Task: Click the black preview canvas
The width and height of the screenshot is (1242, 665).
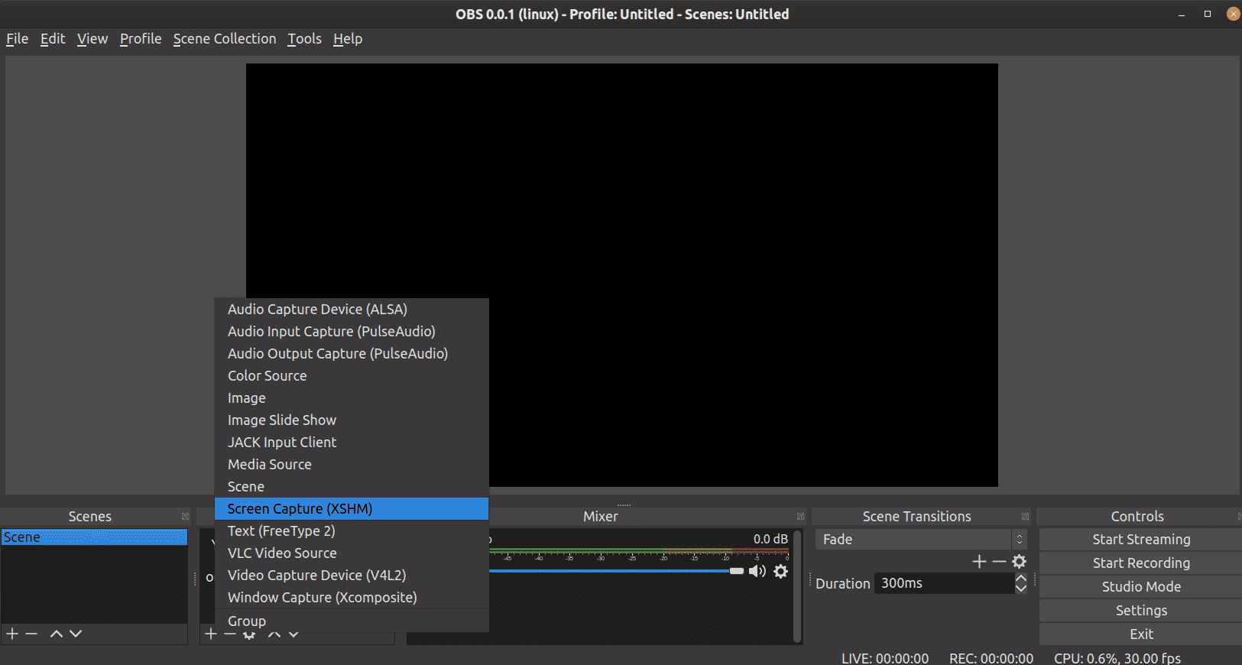Action: (621, 275)
